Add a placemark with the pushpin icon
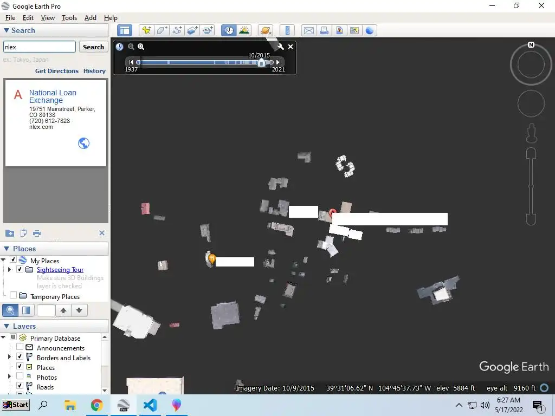Viewport: 555px width, 416px height. (146, 30)
